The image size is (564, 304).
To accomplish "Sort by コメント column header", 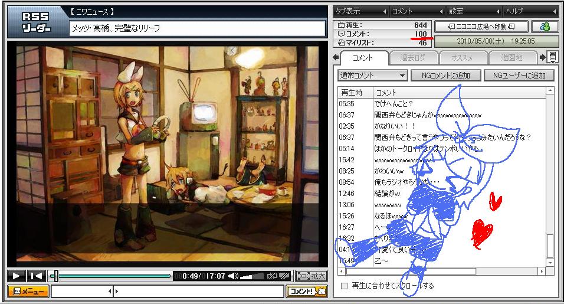I will 459,93.
